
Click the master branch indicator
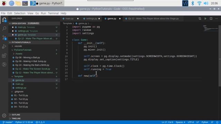tap(8, 122)
